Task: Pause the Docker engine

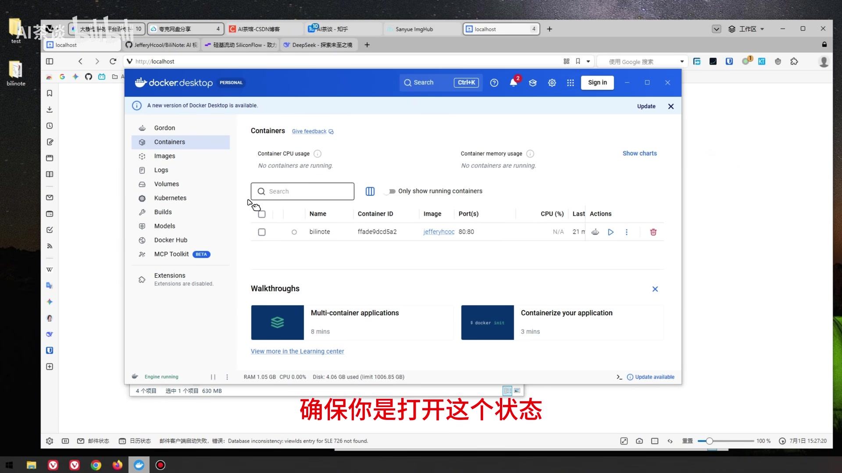Action: [x=213, y=377]
